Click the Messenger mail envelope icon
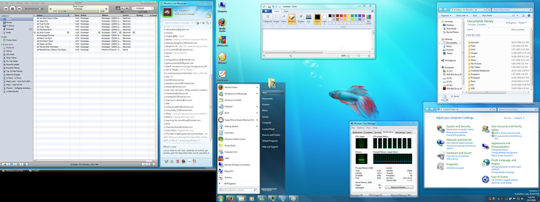The width and height of the screenshot is (540, 202). click(209, 16)
